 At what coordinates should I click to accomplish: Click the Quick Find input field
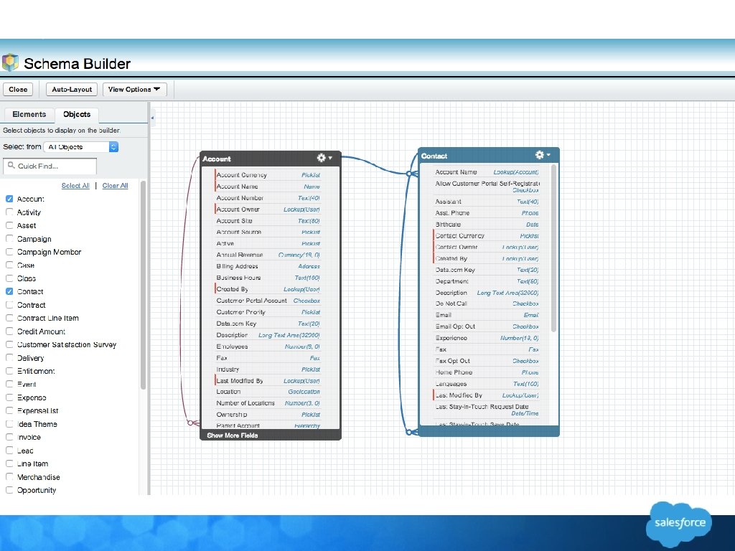tap(50, 166)
